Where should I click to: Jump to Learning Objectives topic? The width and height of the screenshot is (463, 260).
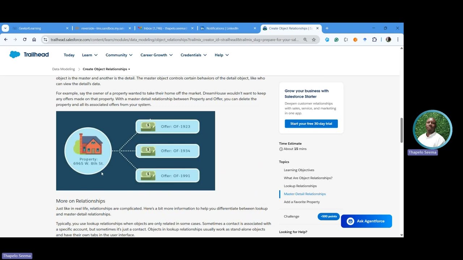[x=299, y=170]
